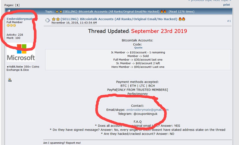Click the post date 'November 16, 2018, 11:43:54 AM'
Screen dimensions: 239x145
(74, 23)
